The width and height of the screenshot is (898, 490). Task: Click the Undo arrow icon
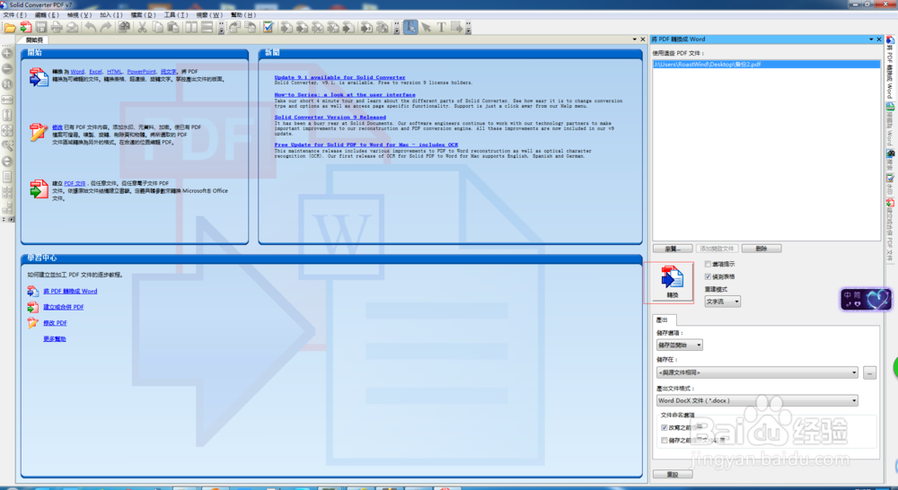tap(91, 28)
